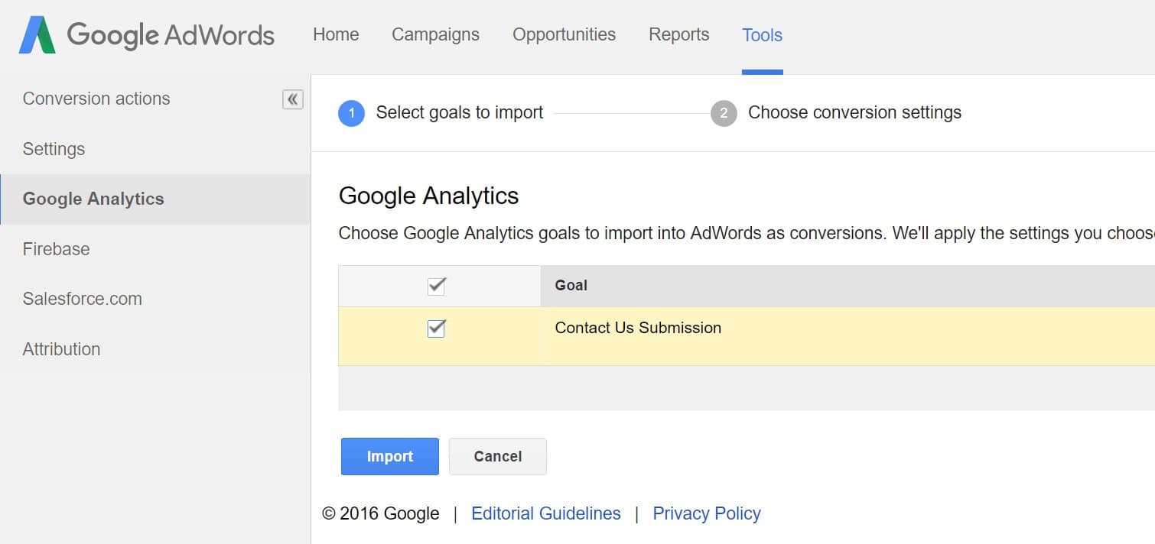1155x544 pixels.
Task: Select Attribution in the sidebar
Action: (x=61, y=348)
